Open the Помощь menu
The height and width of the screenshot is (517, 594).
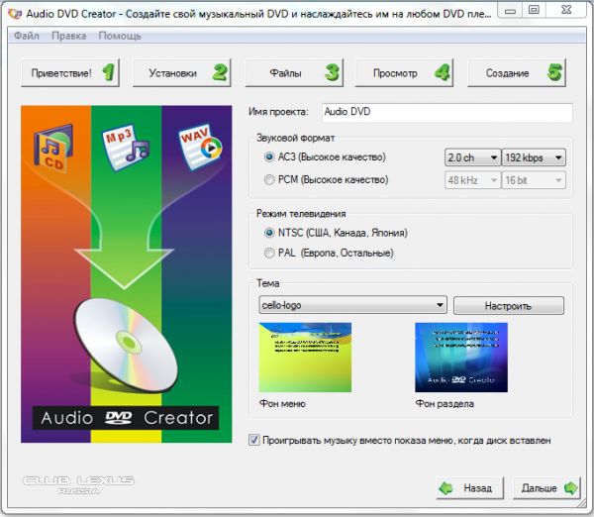pos(120,36)
